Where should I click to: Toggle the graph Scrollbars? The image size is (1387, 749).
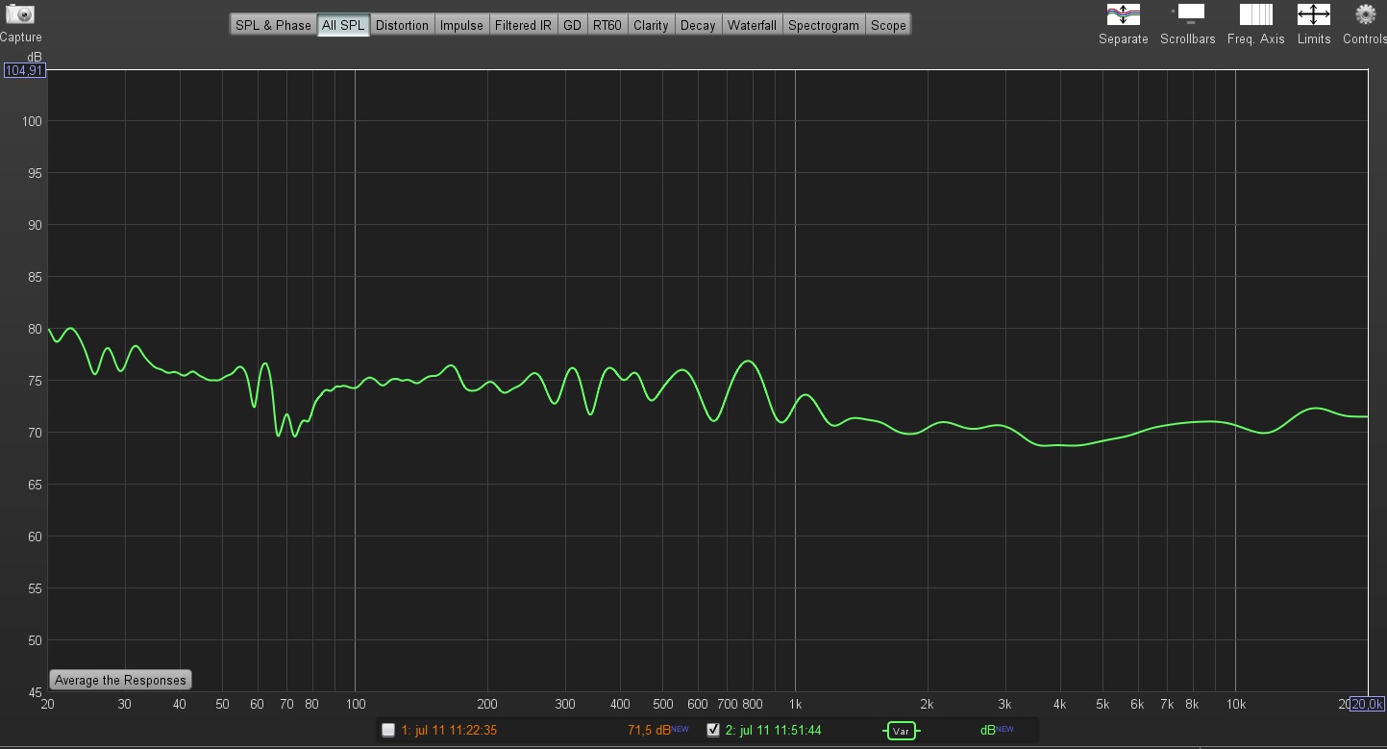[x=1188, y=14]
